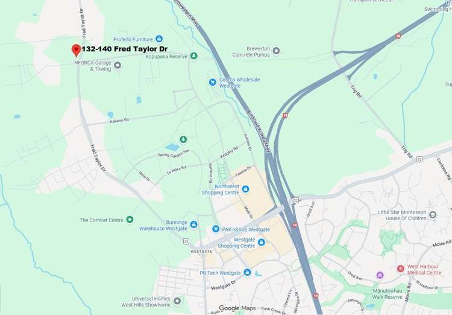The height and width of the screenshot is (315, 452).
Task: Click the Bunnings Warehouse Westgate shopping icon
Action: [x=193, y=224]
